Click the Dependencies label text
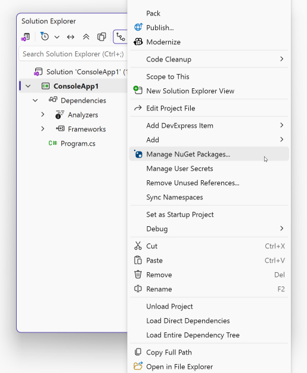Screen dimensions: 307x373 [83, 101]
